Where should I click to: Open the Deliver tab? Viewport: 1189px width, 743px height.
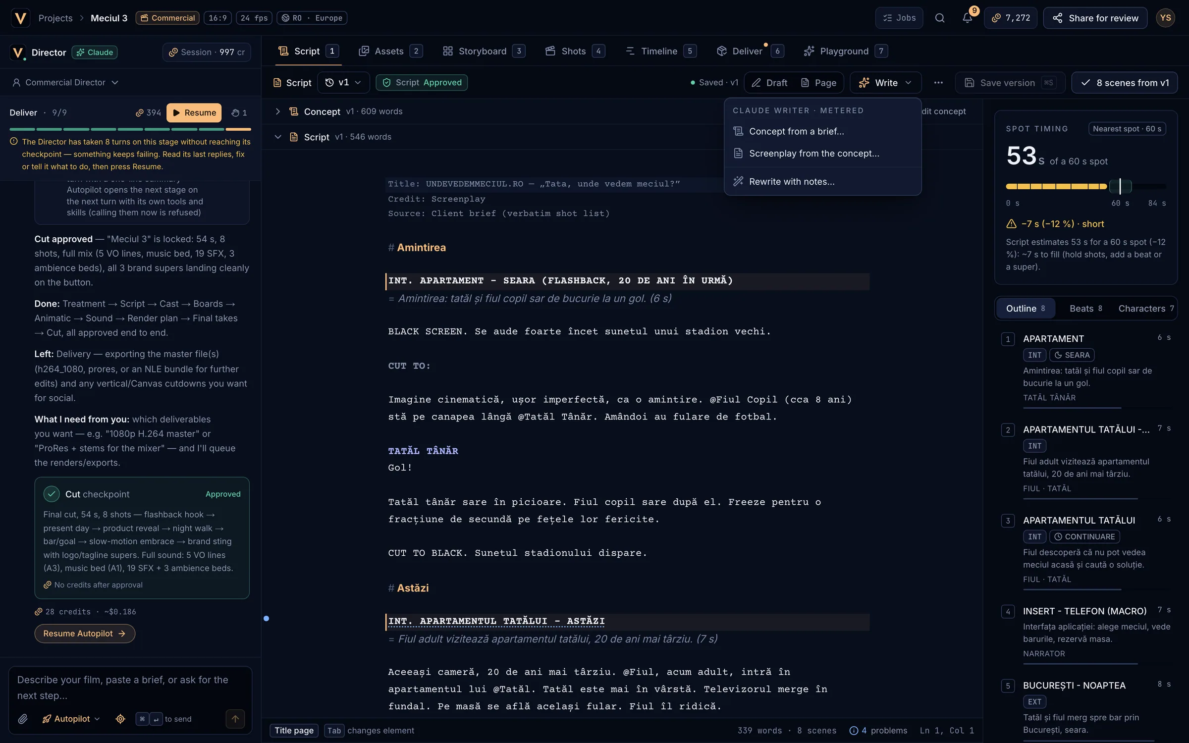click(750, 51)
